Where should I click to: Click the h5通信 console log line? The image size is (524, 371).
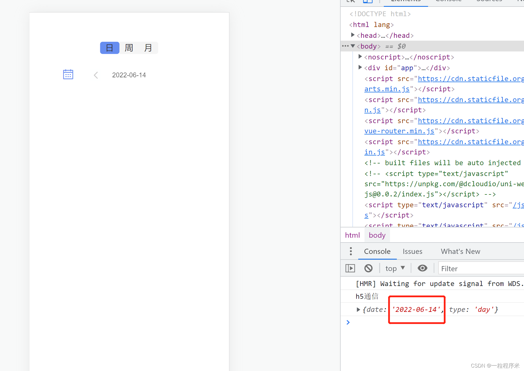(x=367, y=296)
